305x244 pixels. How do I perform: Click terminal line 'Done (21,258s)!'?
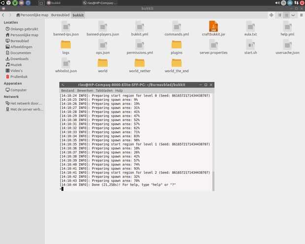pyautogui.click(x=118, y=184)
